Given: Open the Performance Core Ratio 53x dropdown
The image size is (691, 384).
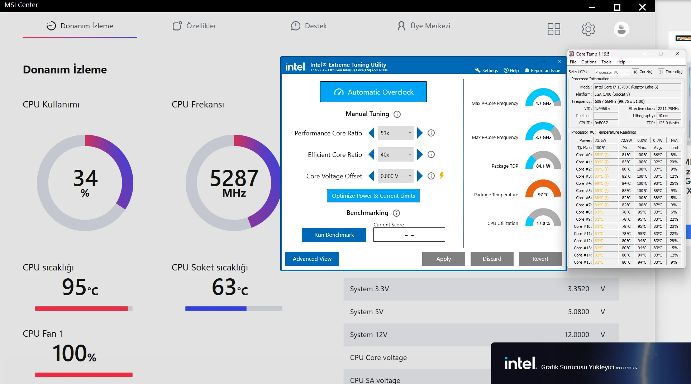Looking at the screenshot, I should pos(396,133).
